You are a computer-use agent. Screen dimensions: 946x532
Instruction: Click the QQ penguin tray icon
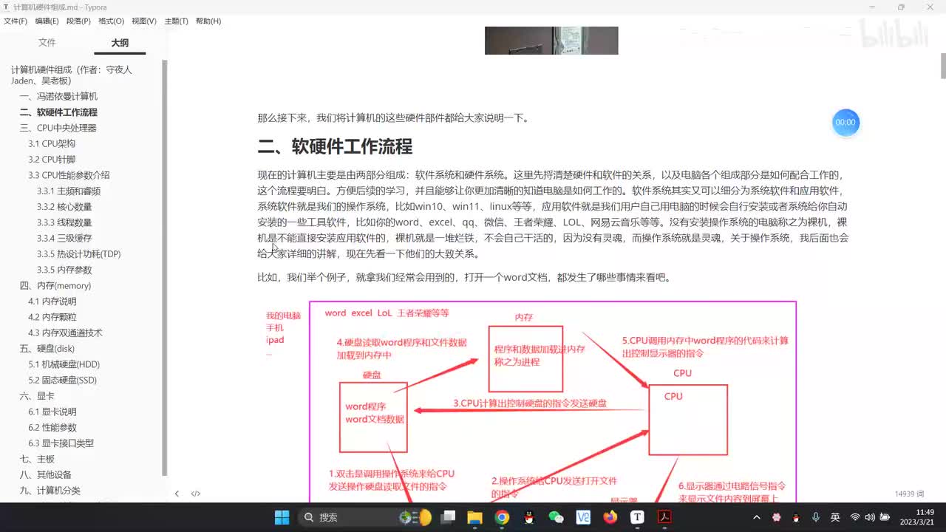[795, 517]
